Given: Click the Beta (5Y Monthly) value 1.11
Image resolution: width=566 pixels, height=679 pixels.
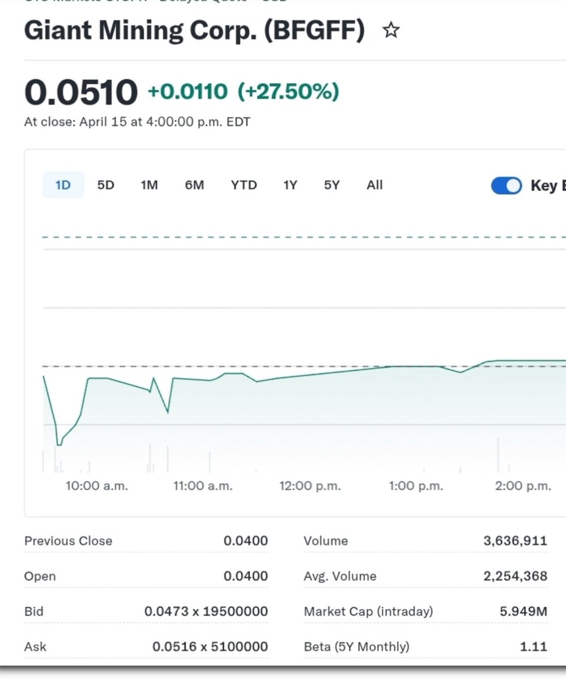Looking at the screenshot, I should [534, 646].
